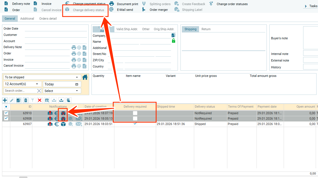Toggle the select-all checkbox in table header
This screenshot has height=178, width=318.
6,107
